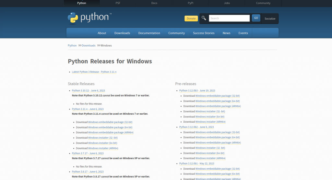Download 3.11.4 Windows installer (32-bit)

coord(103,138)
